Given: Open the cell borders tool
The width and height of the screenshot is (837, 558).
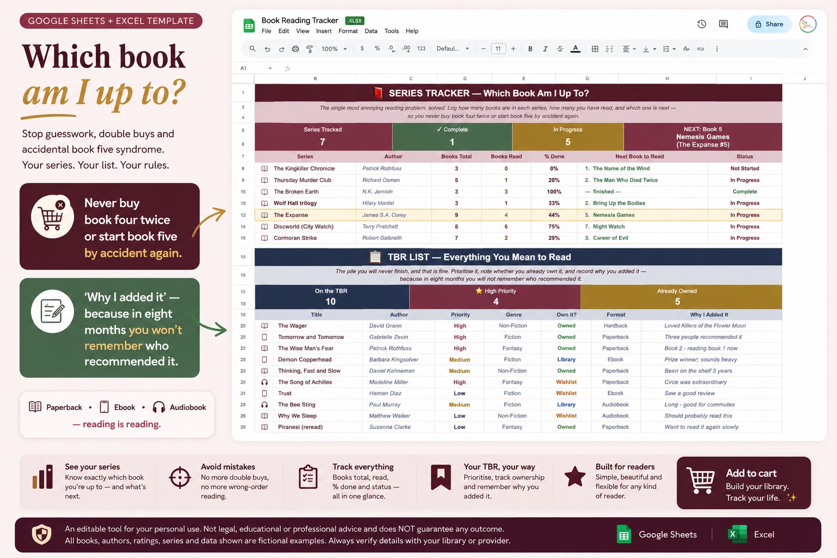Looking at the screenshot, I should point(595,49).
